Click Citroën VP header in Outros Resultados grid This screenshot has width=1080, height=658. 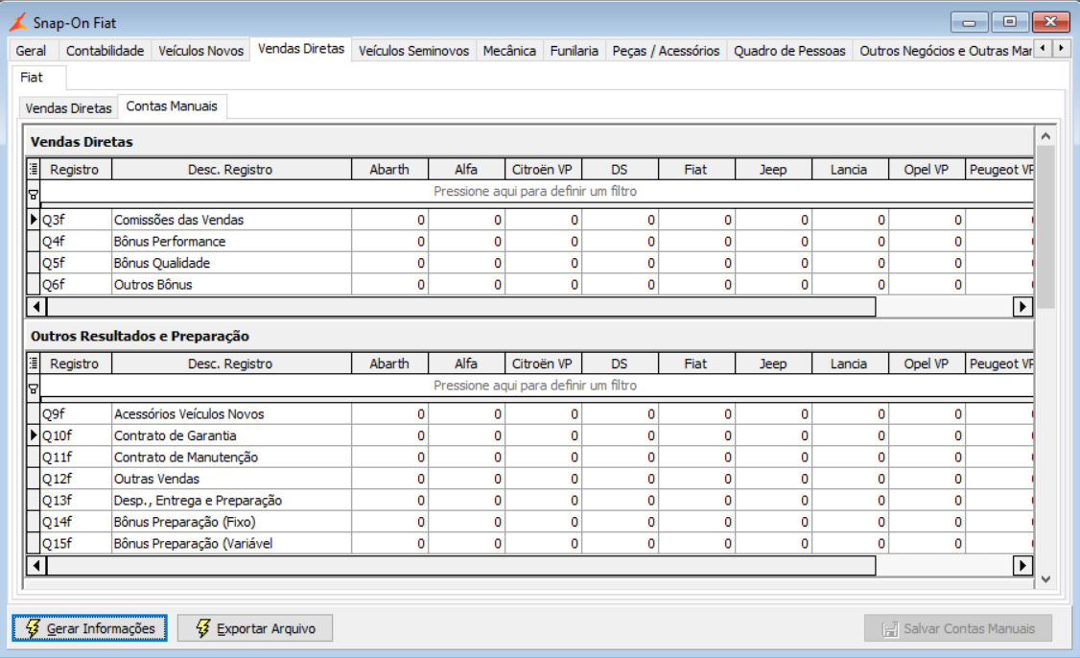(543, 364)
